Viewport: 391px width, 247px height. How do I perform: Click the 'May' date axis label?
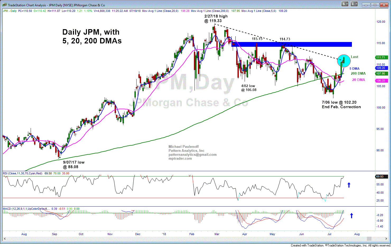[x=272, y=234]
